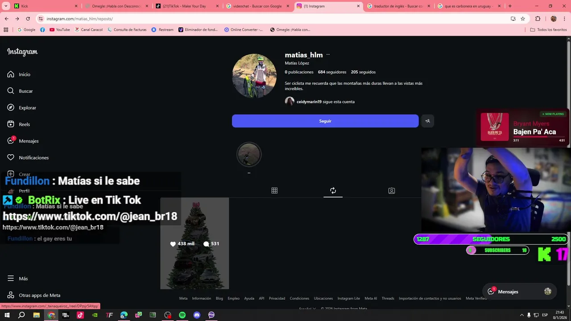Open Online Converter bookmark

point(244,30)
